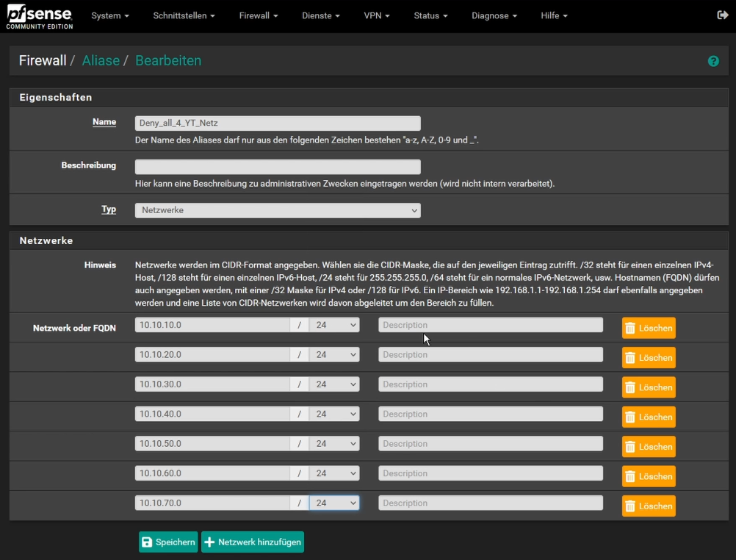
Task: Click the underlined Typ field label
Action: click(x=109, y=209)
